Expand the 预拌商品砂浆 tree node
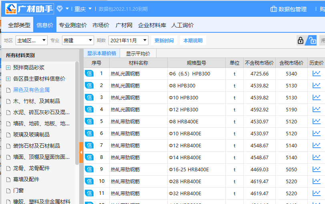325x204 pixels. click(8, 67)
